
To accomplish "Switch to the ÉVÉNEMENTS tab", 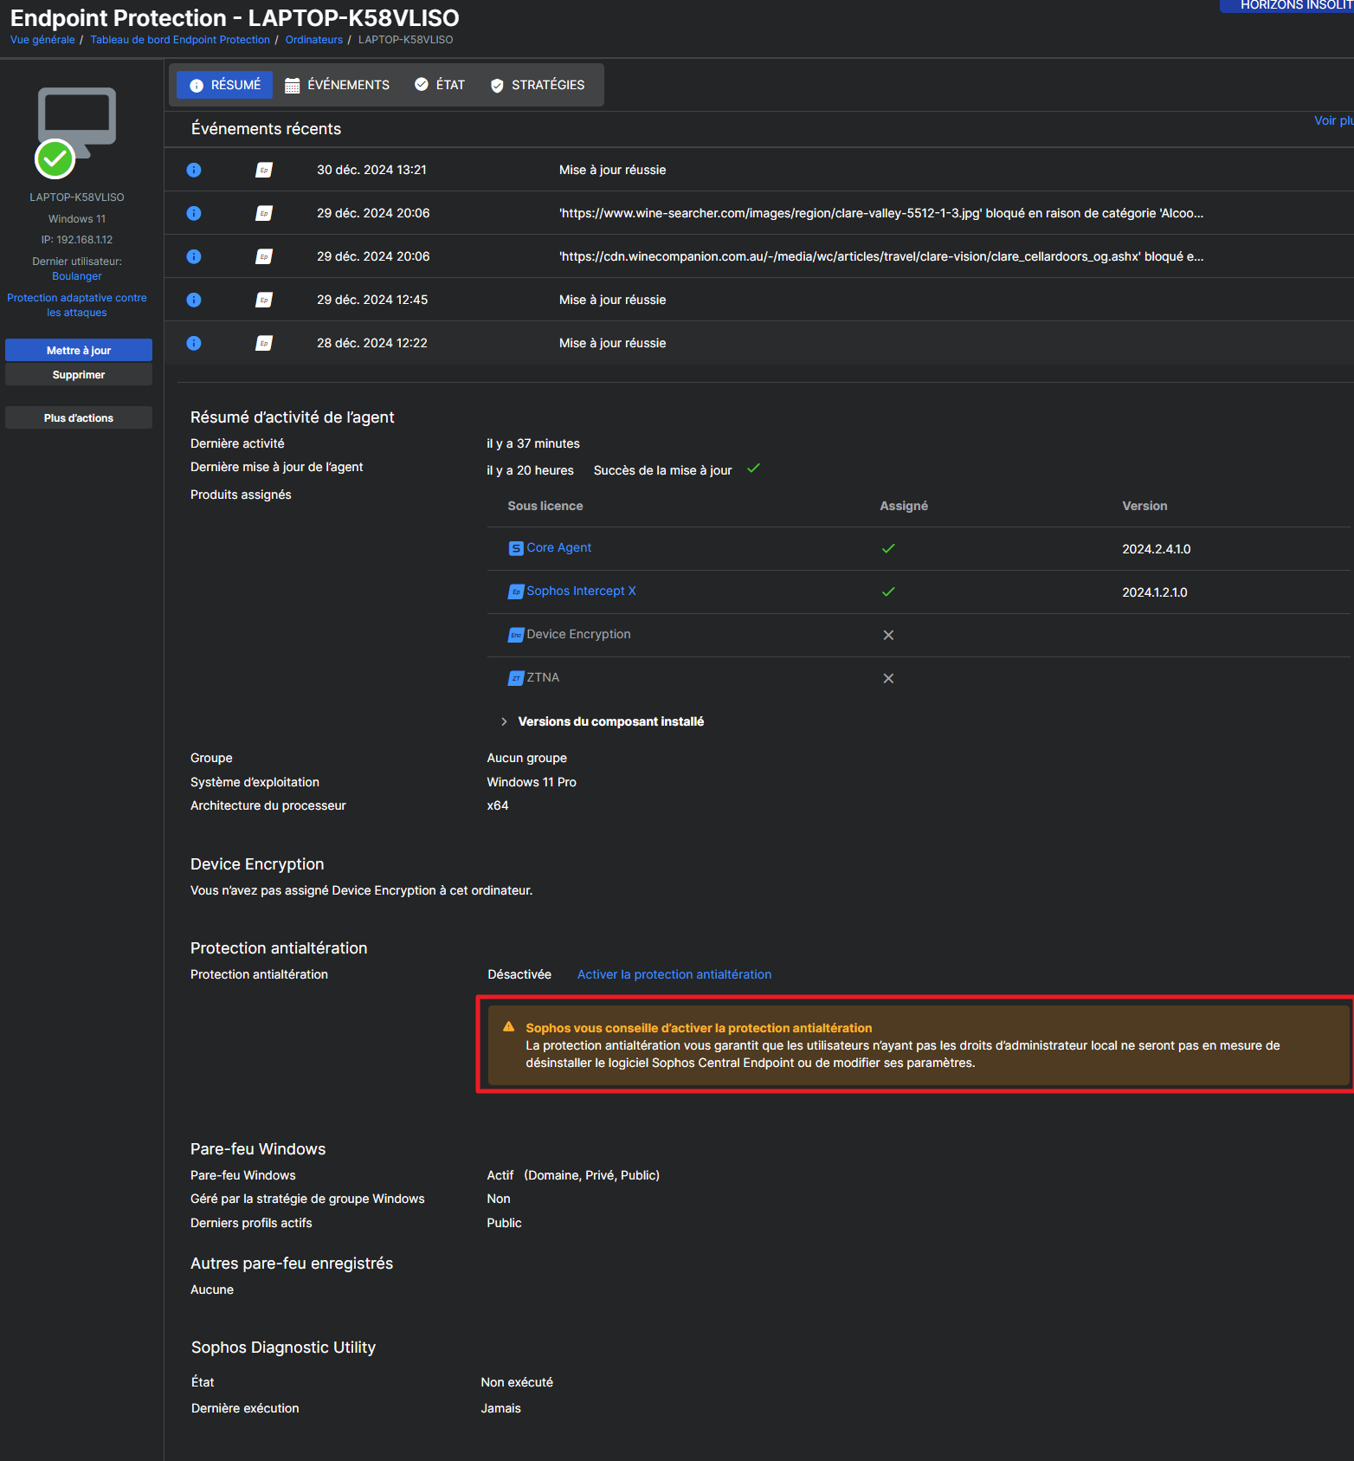I will click(337, 85).
